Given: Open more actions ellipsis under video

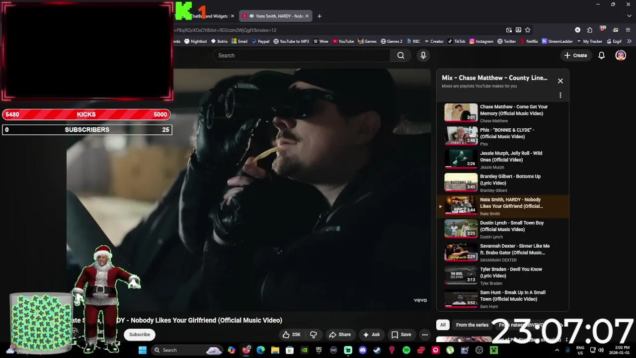Looking at the screenshot, I should pyautogui.click(x=425, y=335).
